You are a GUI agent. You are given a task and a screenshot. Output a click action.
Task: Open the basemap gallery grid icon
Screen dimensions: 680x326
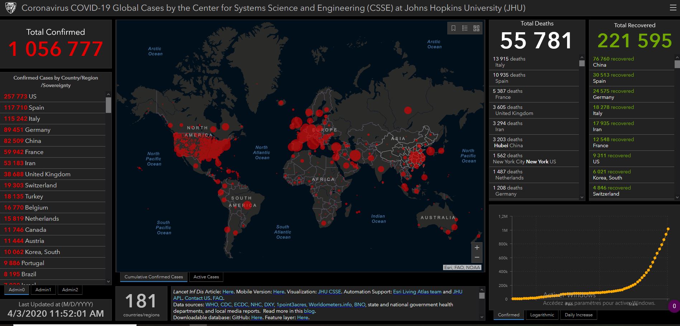(476, 28)
